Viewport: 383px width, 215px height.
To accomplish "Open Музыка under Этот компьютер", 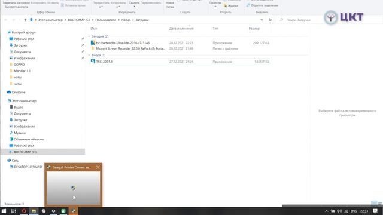I will coord(20,133).
